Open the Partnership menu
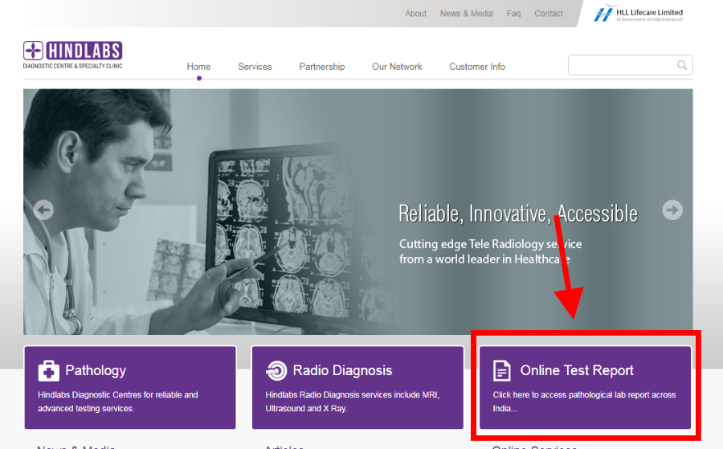The image size is (723, 449). click(x=322, y=67)
